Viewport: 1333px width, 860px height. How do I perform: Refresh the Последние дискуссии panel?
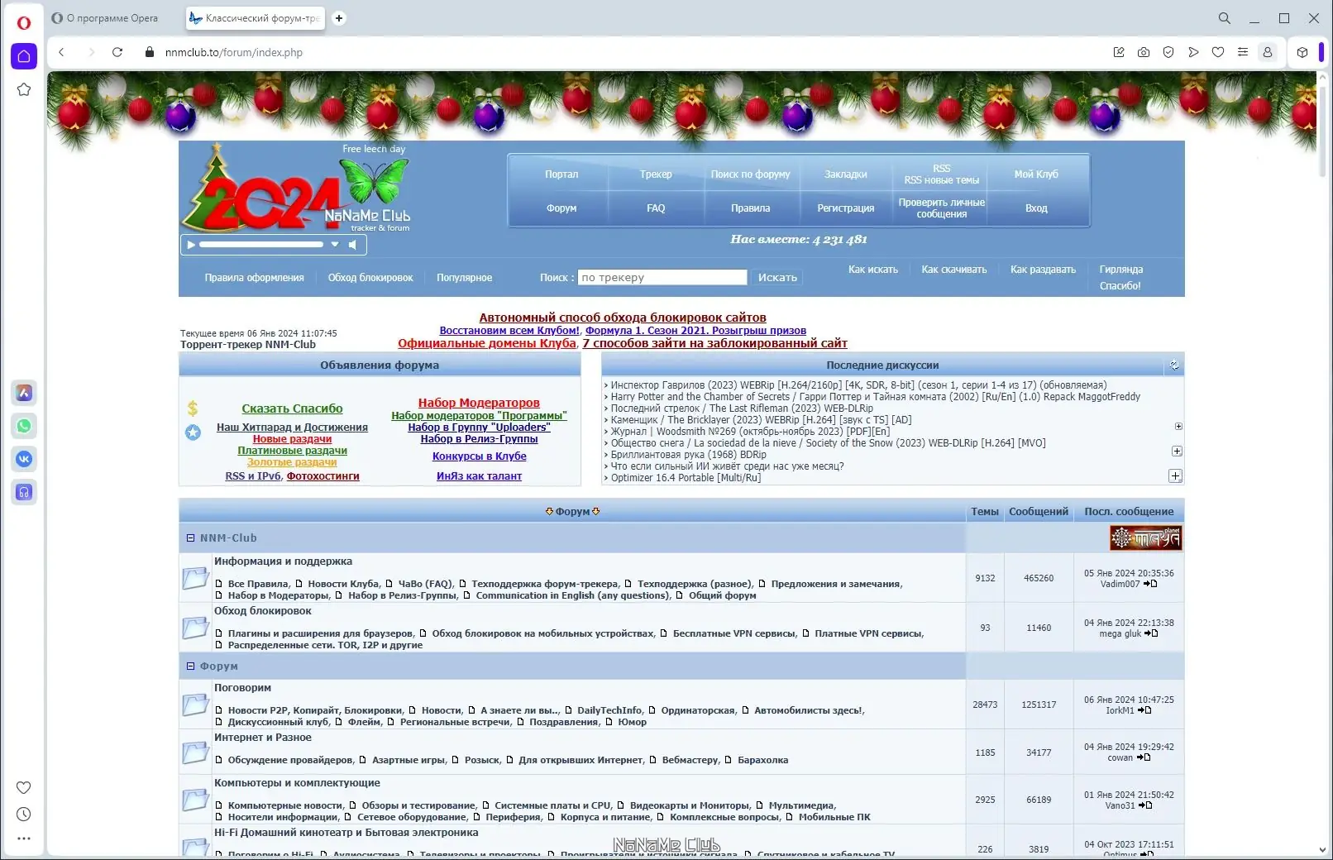[1174, 365]
